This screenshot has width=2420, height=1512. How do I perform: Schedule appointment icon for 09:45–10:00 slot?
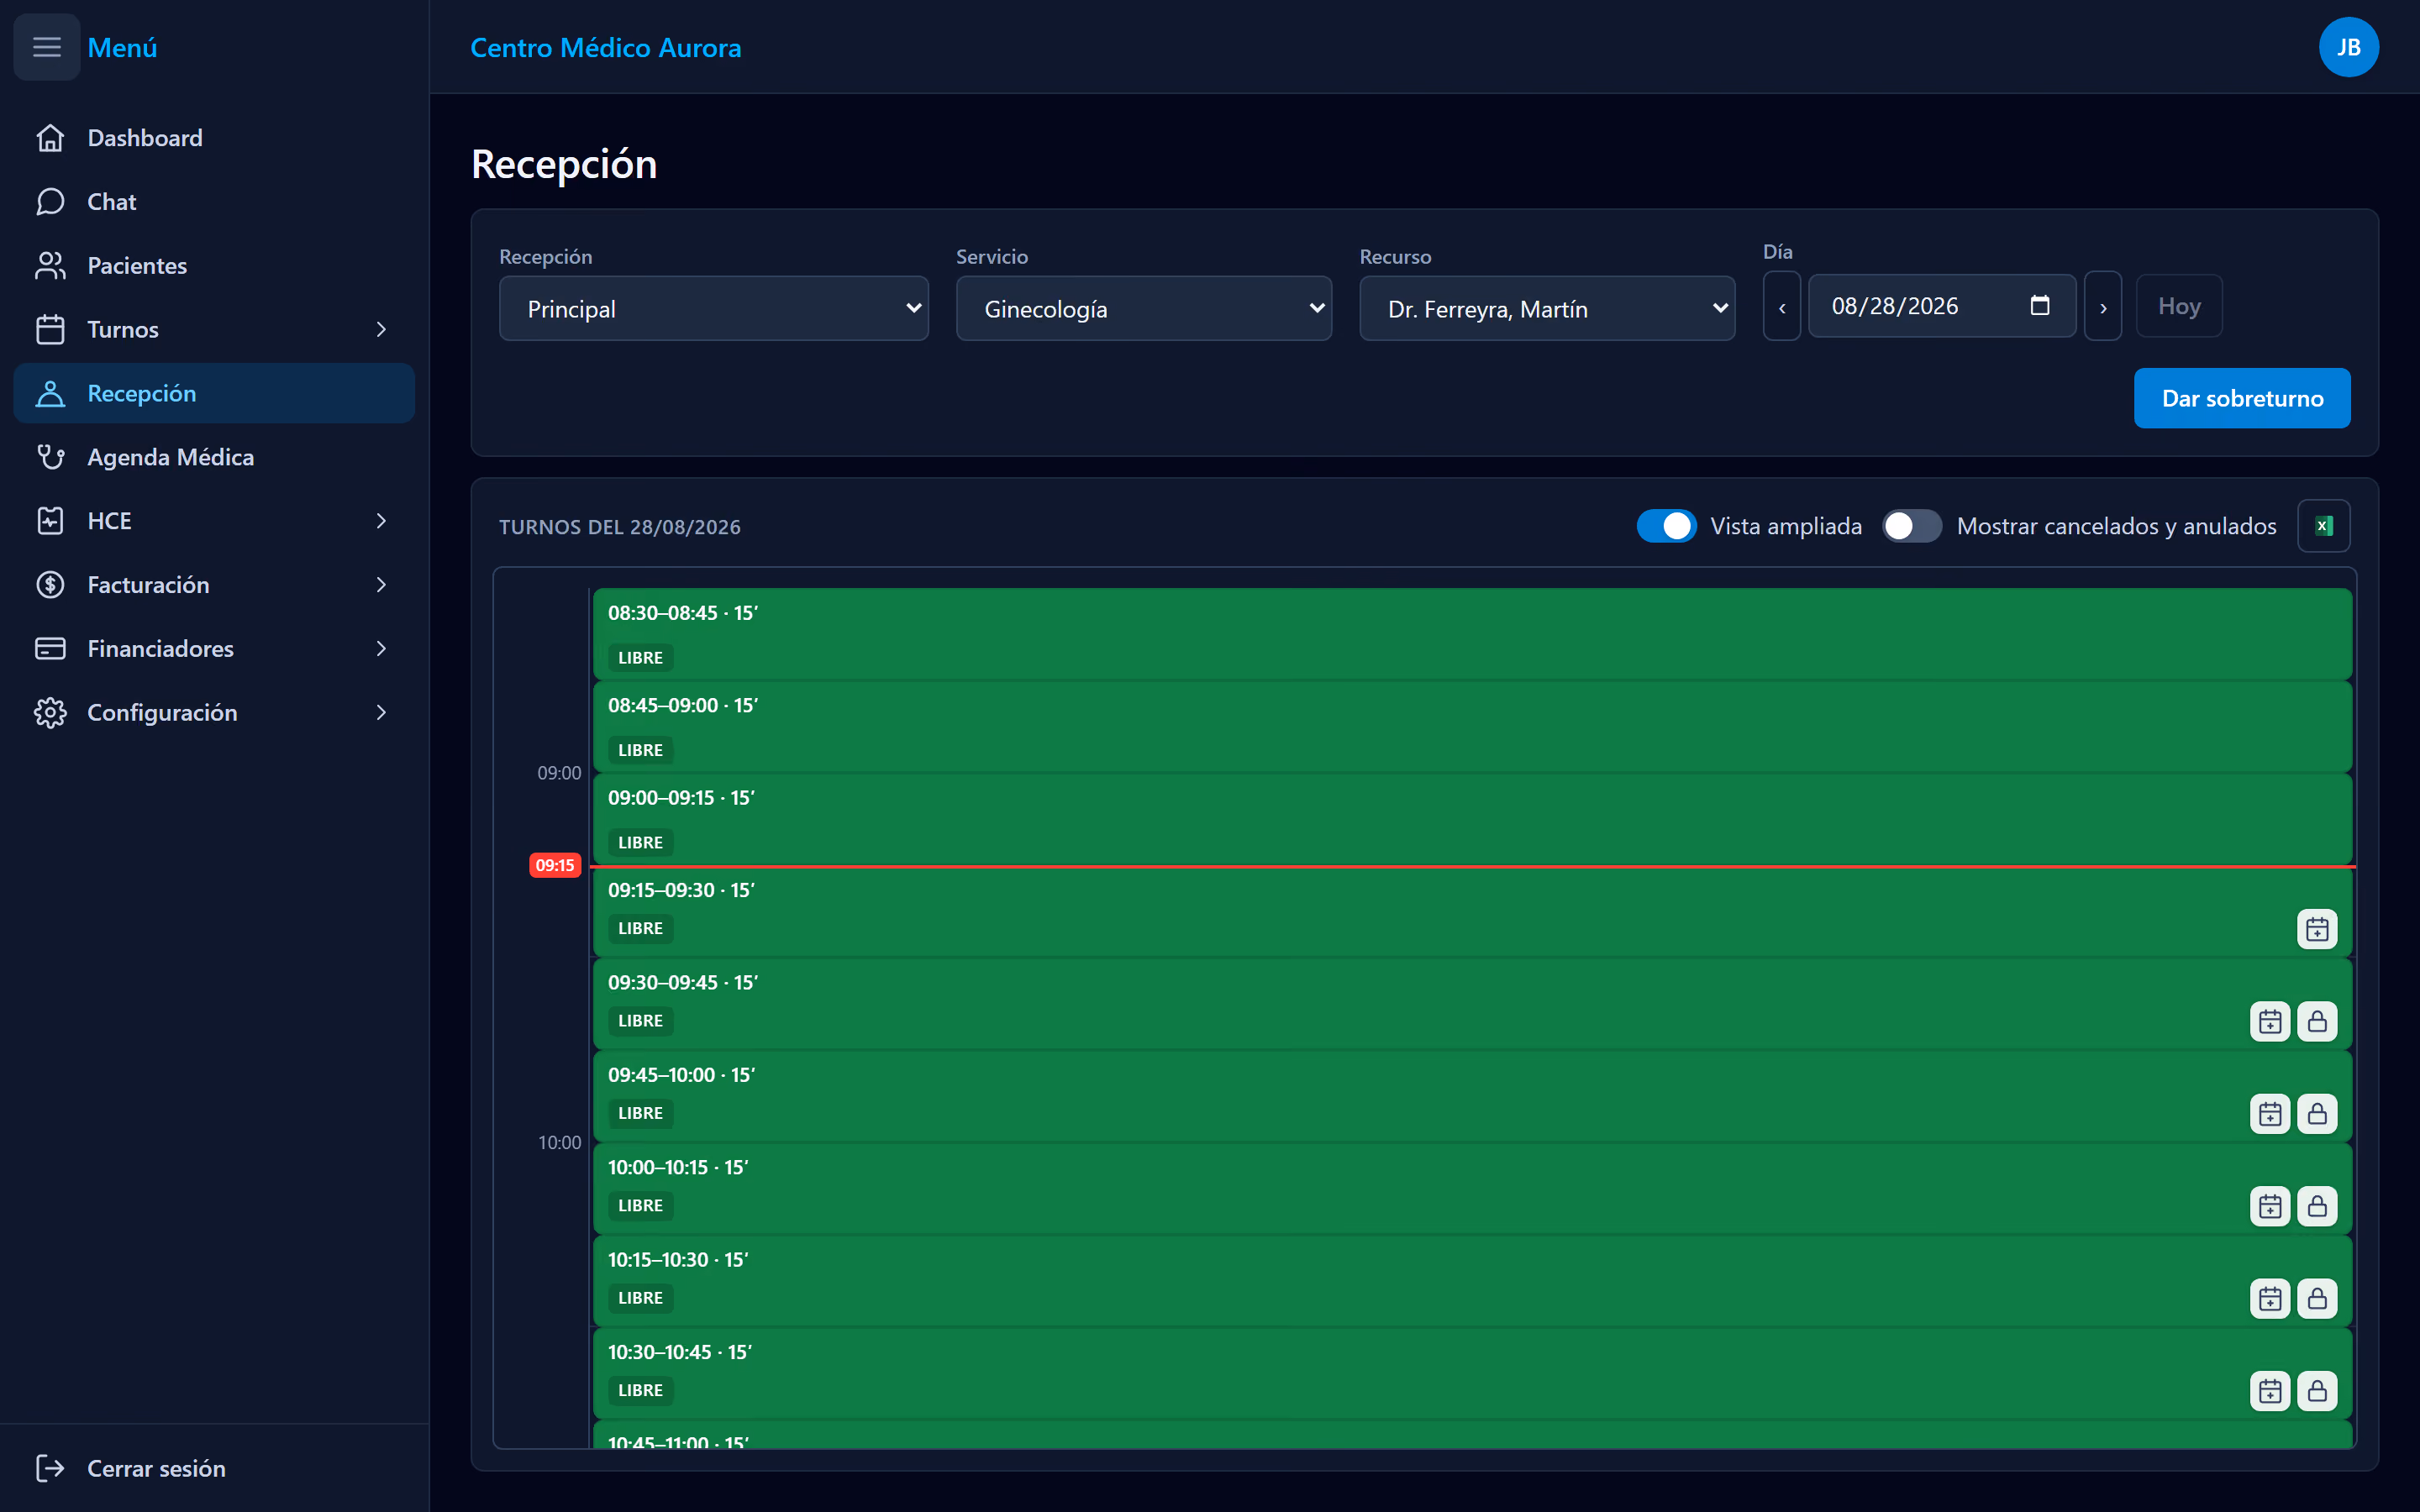coord(2270,1114)
